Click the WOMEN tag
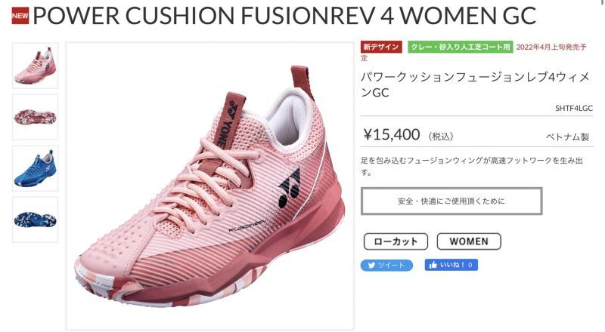The width and height of the screenshot is (605, 332). [x=469, y=241]
